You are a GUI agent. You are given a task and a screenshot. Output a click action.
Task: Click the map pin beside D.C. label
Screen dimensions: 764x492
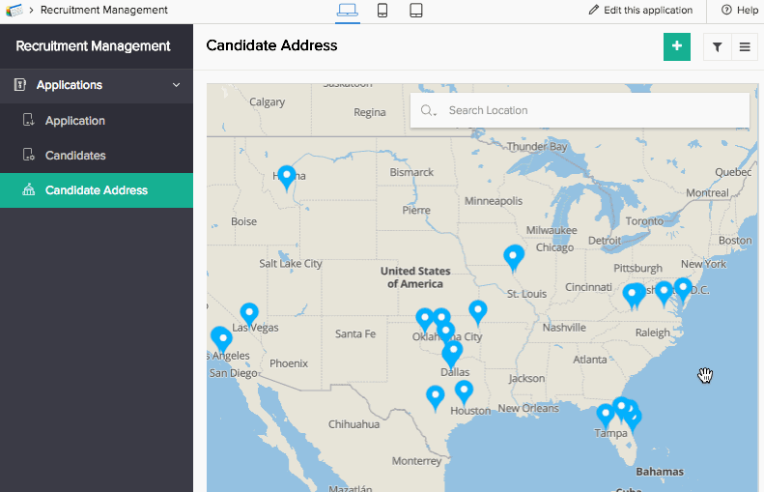[x=683, y=291]
